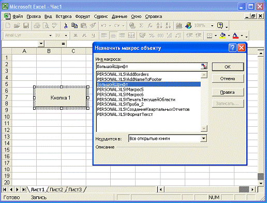
Task: Click the Undo arrow icon
Action: tap(104, 26)
